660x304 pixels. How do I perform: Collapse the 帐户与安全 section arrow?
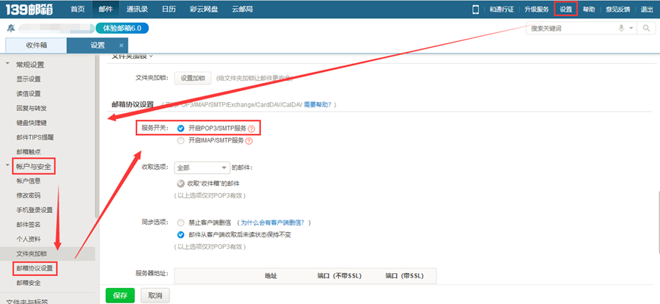tap(7, 165)
